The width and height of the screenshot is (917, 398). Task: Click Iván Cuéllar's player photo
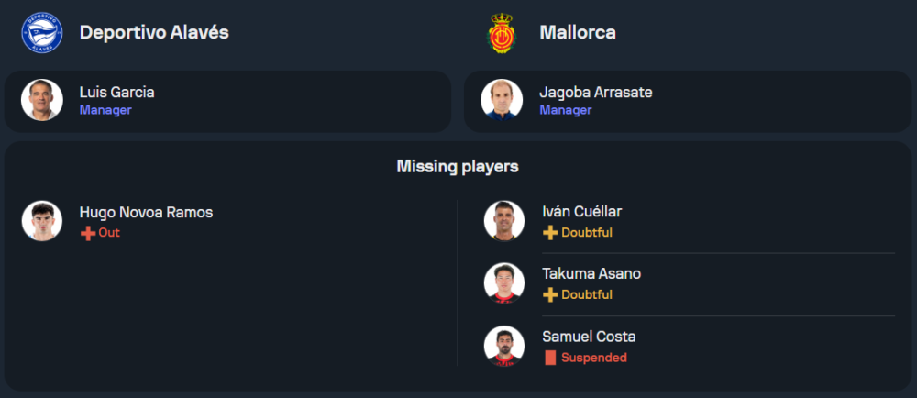click(504, 221)
